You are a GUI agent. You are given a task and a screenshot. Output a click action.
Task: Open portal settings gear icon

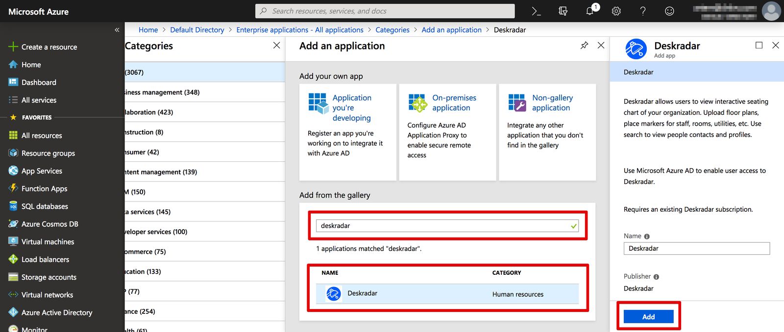tap(616, 11)
